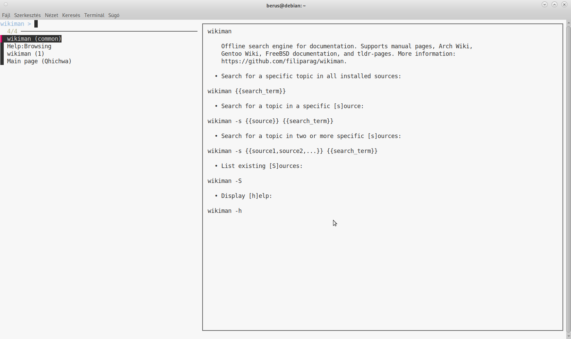Screen dimensions: 571x339
Task: Click the 4/4 result counter
Action: pyautogui.click(x=12, y=31)
